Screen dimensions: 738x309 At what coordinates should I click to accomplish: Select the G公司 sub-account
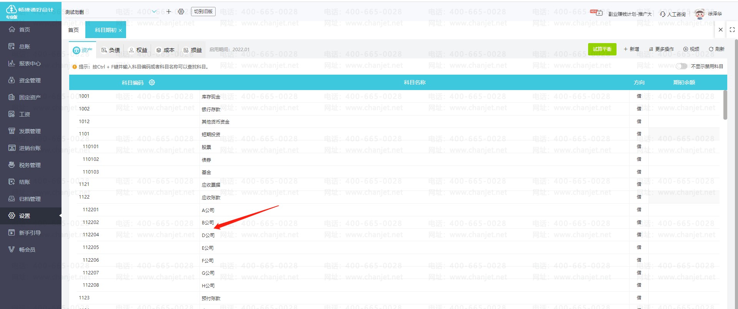[x=208, y=273]
